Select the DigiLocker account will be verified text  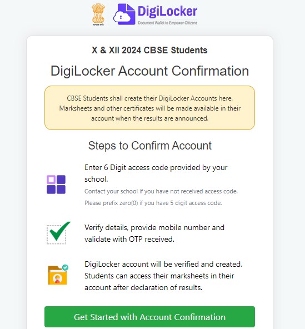click(163, 276)
